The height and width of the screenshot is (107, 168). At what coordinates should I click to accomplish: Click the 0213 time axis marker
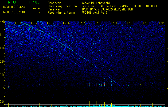[x=50, y=23]
